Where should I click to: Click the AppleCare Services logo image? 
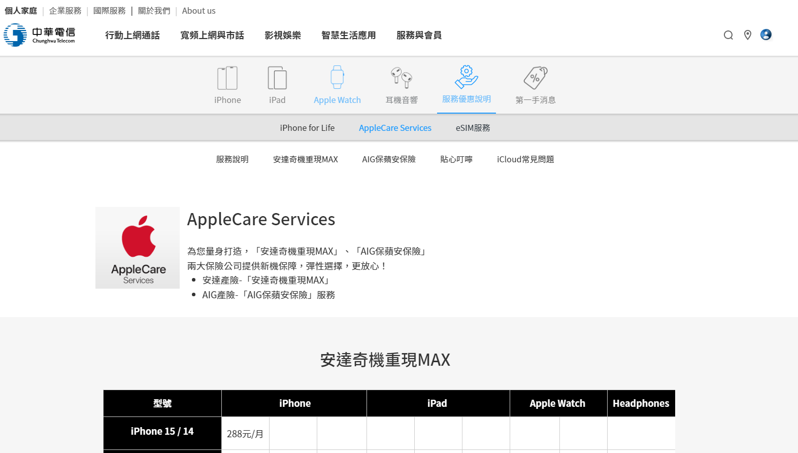138,248
